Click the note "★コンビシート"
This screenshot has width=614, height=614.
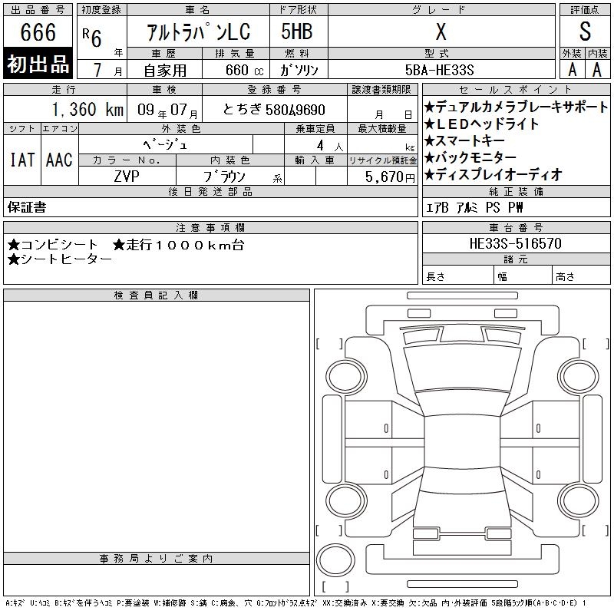pyautogui.click(x=52, y=245)
